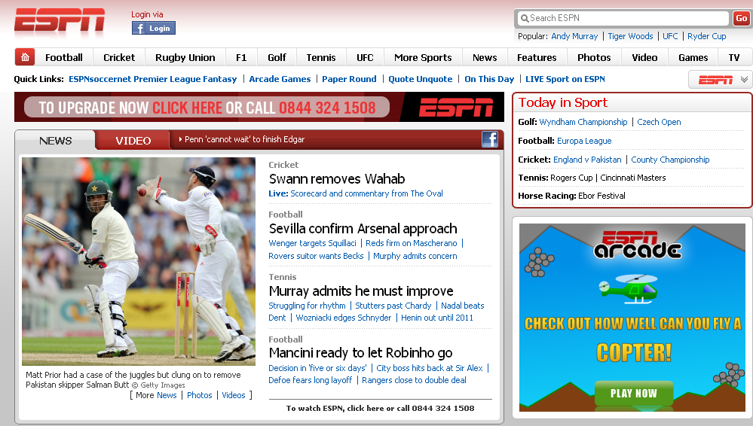Open the Golf navigation menu
The height and width of the screenshot is (426, 753).
tap(277, 57)
